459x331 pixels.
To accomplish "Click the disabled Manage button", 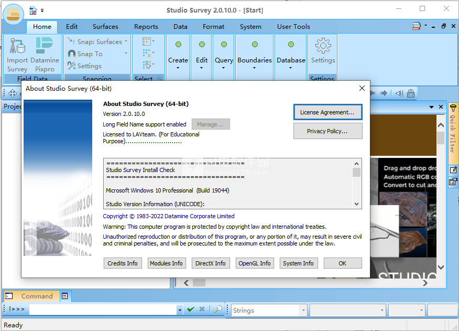I will coord(211,124).
